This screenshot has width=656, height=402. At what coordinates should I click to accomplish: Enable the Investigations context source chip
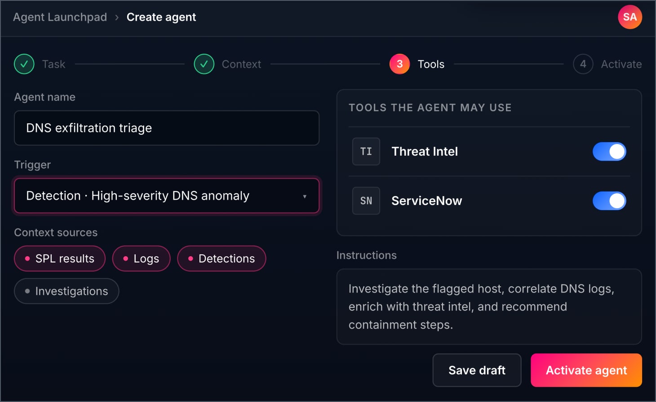coord(66,291)
